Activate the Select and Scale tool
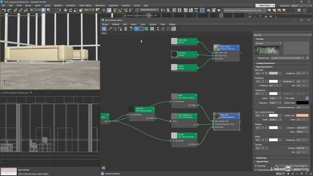313x176 pixels. (x=76, y=10)
